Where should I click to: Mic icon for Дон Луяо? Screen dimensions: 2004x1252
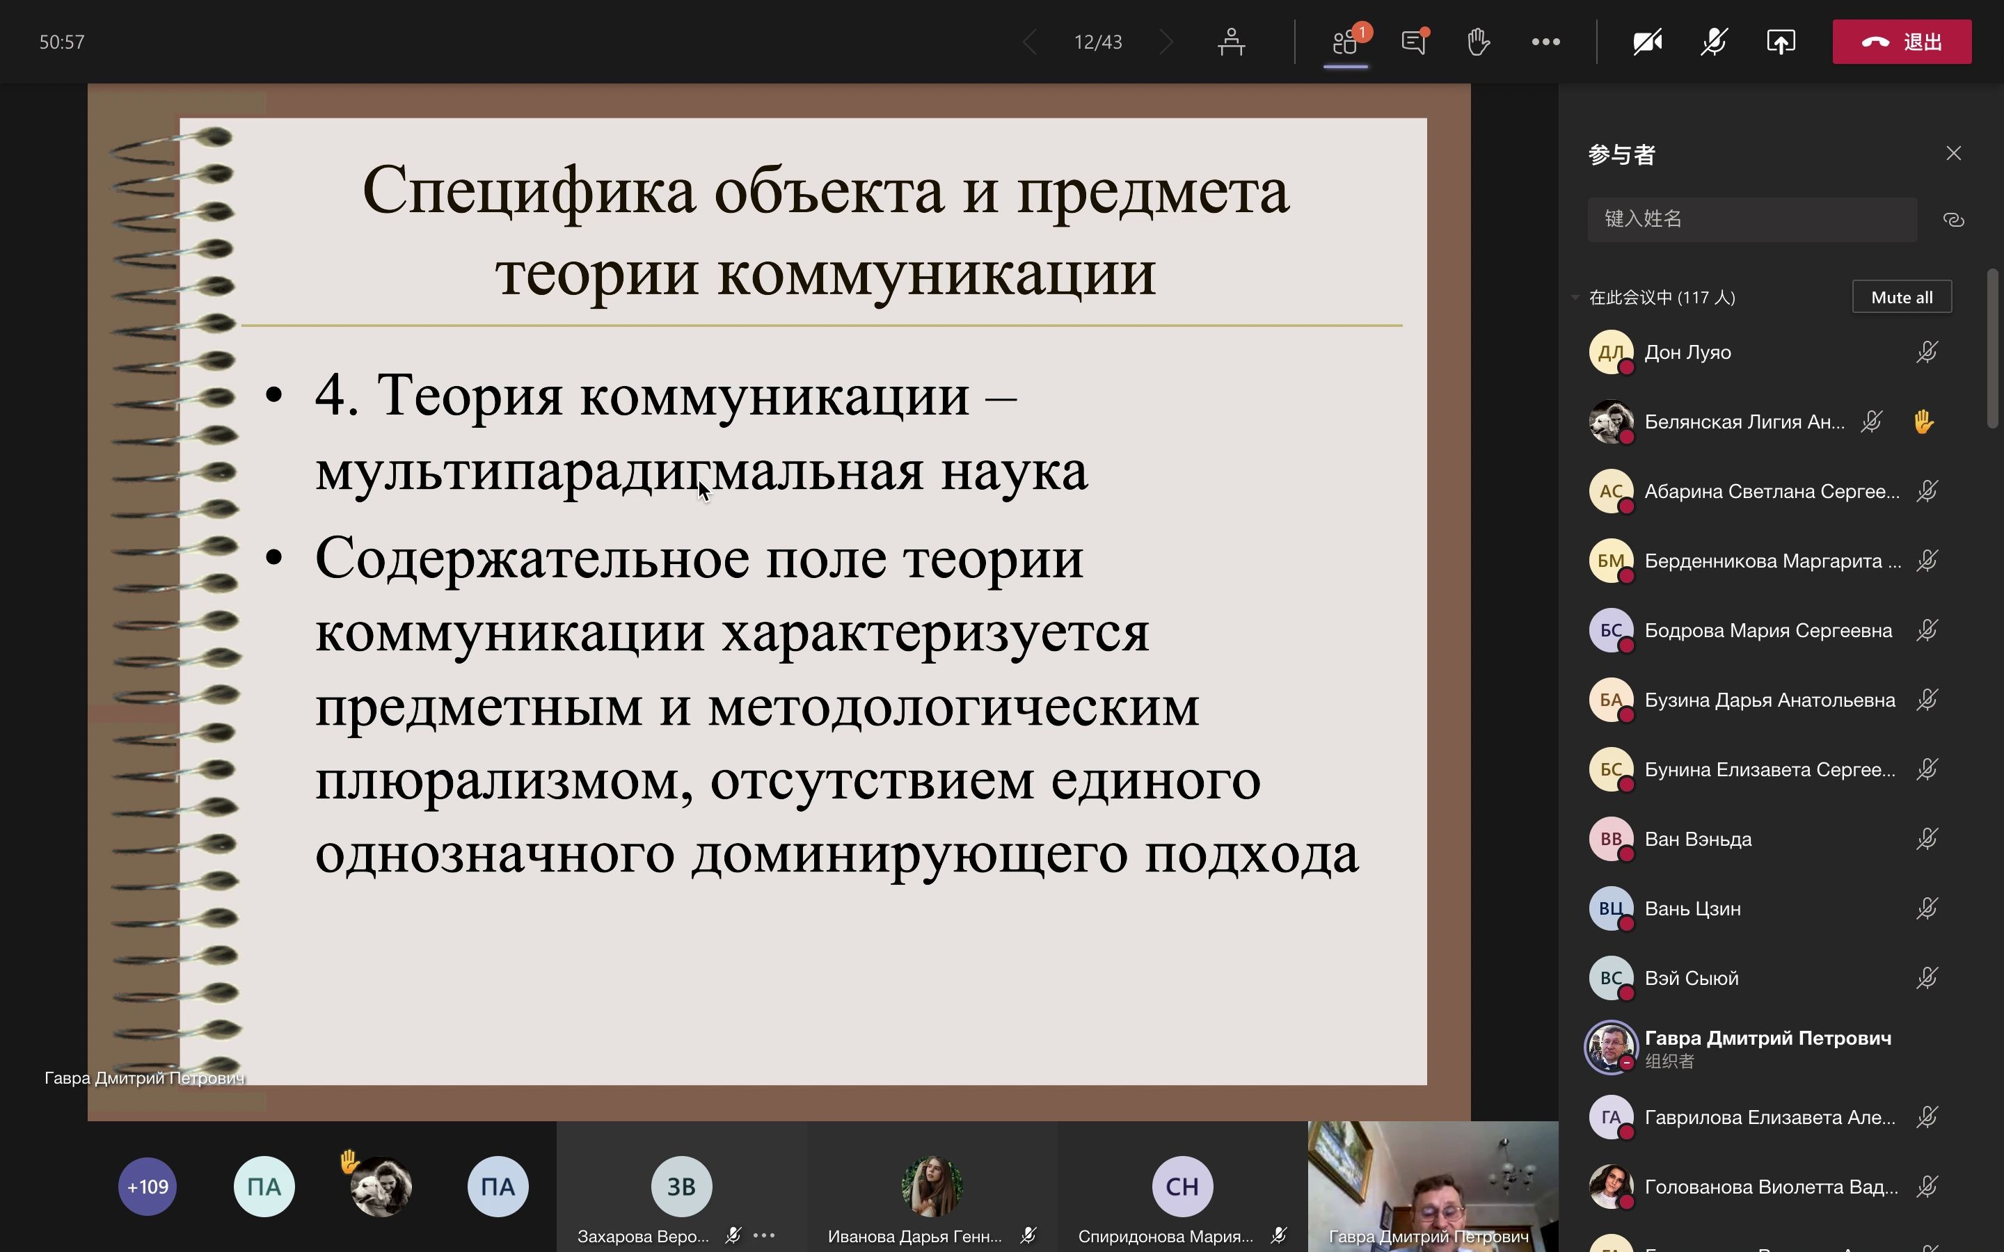[1927, 352]
